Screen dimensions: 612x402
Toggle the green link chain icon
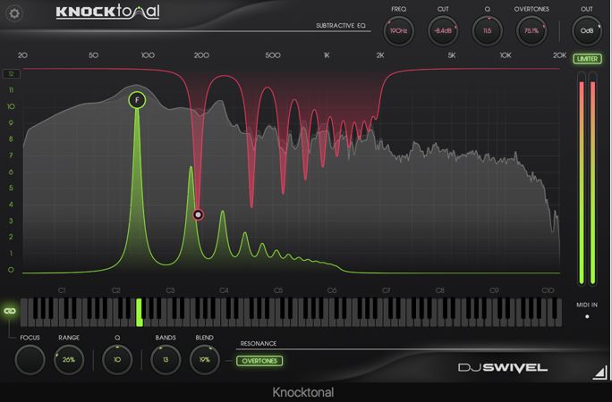point(10,309)
